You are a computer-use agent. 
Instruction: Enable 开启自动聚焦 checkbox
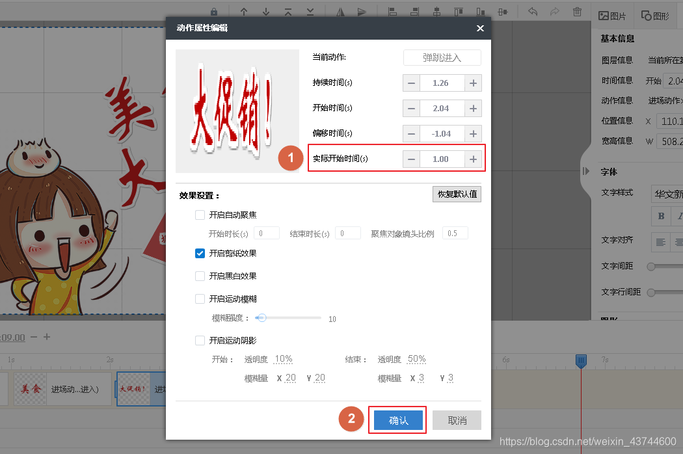click(x=200, y=215)
